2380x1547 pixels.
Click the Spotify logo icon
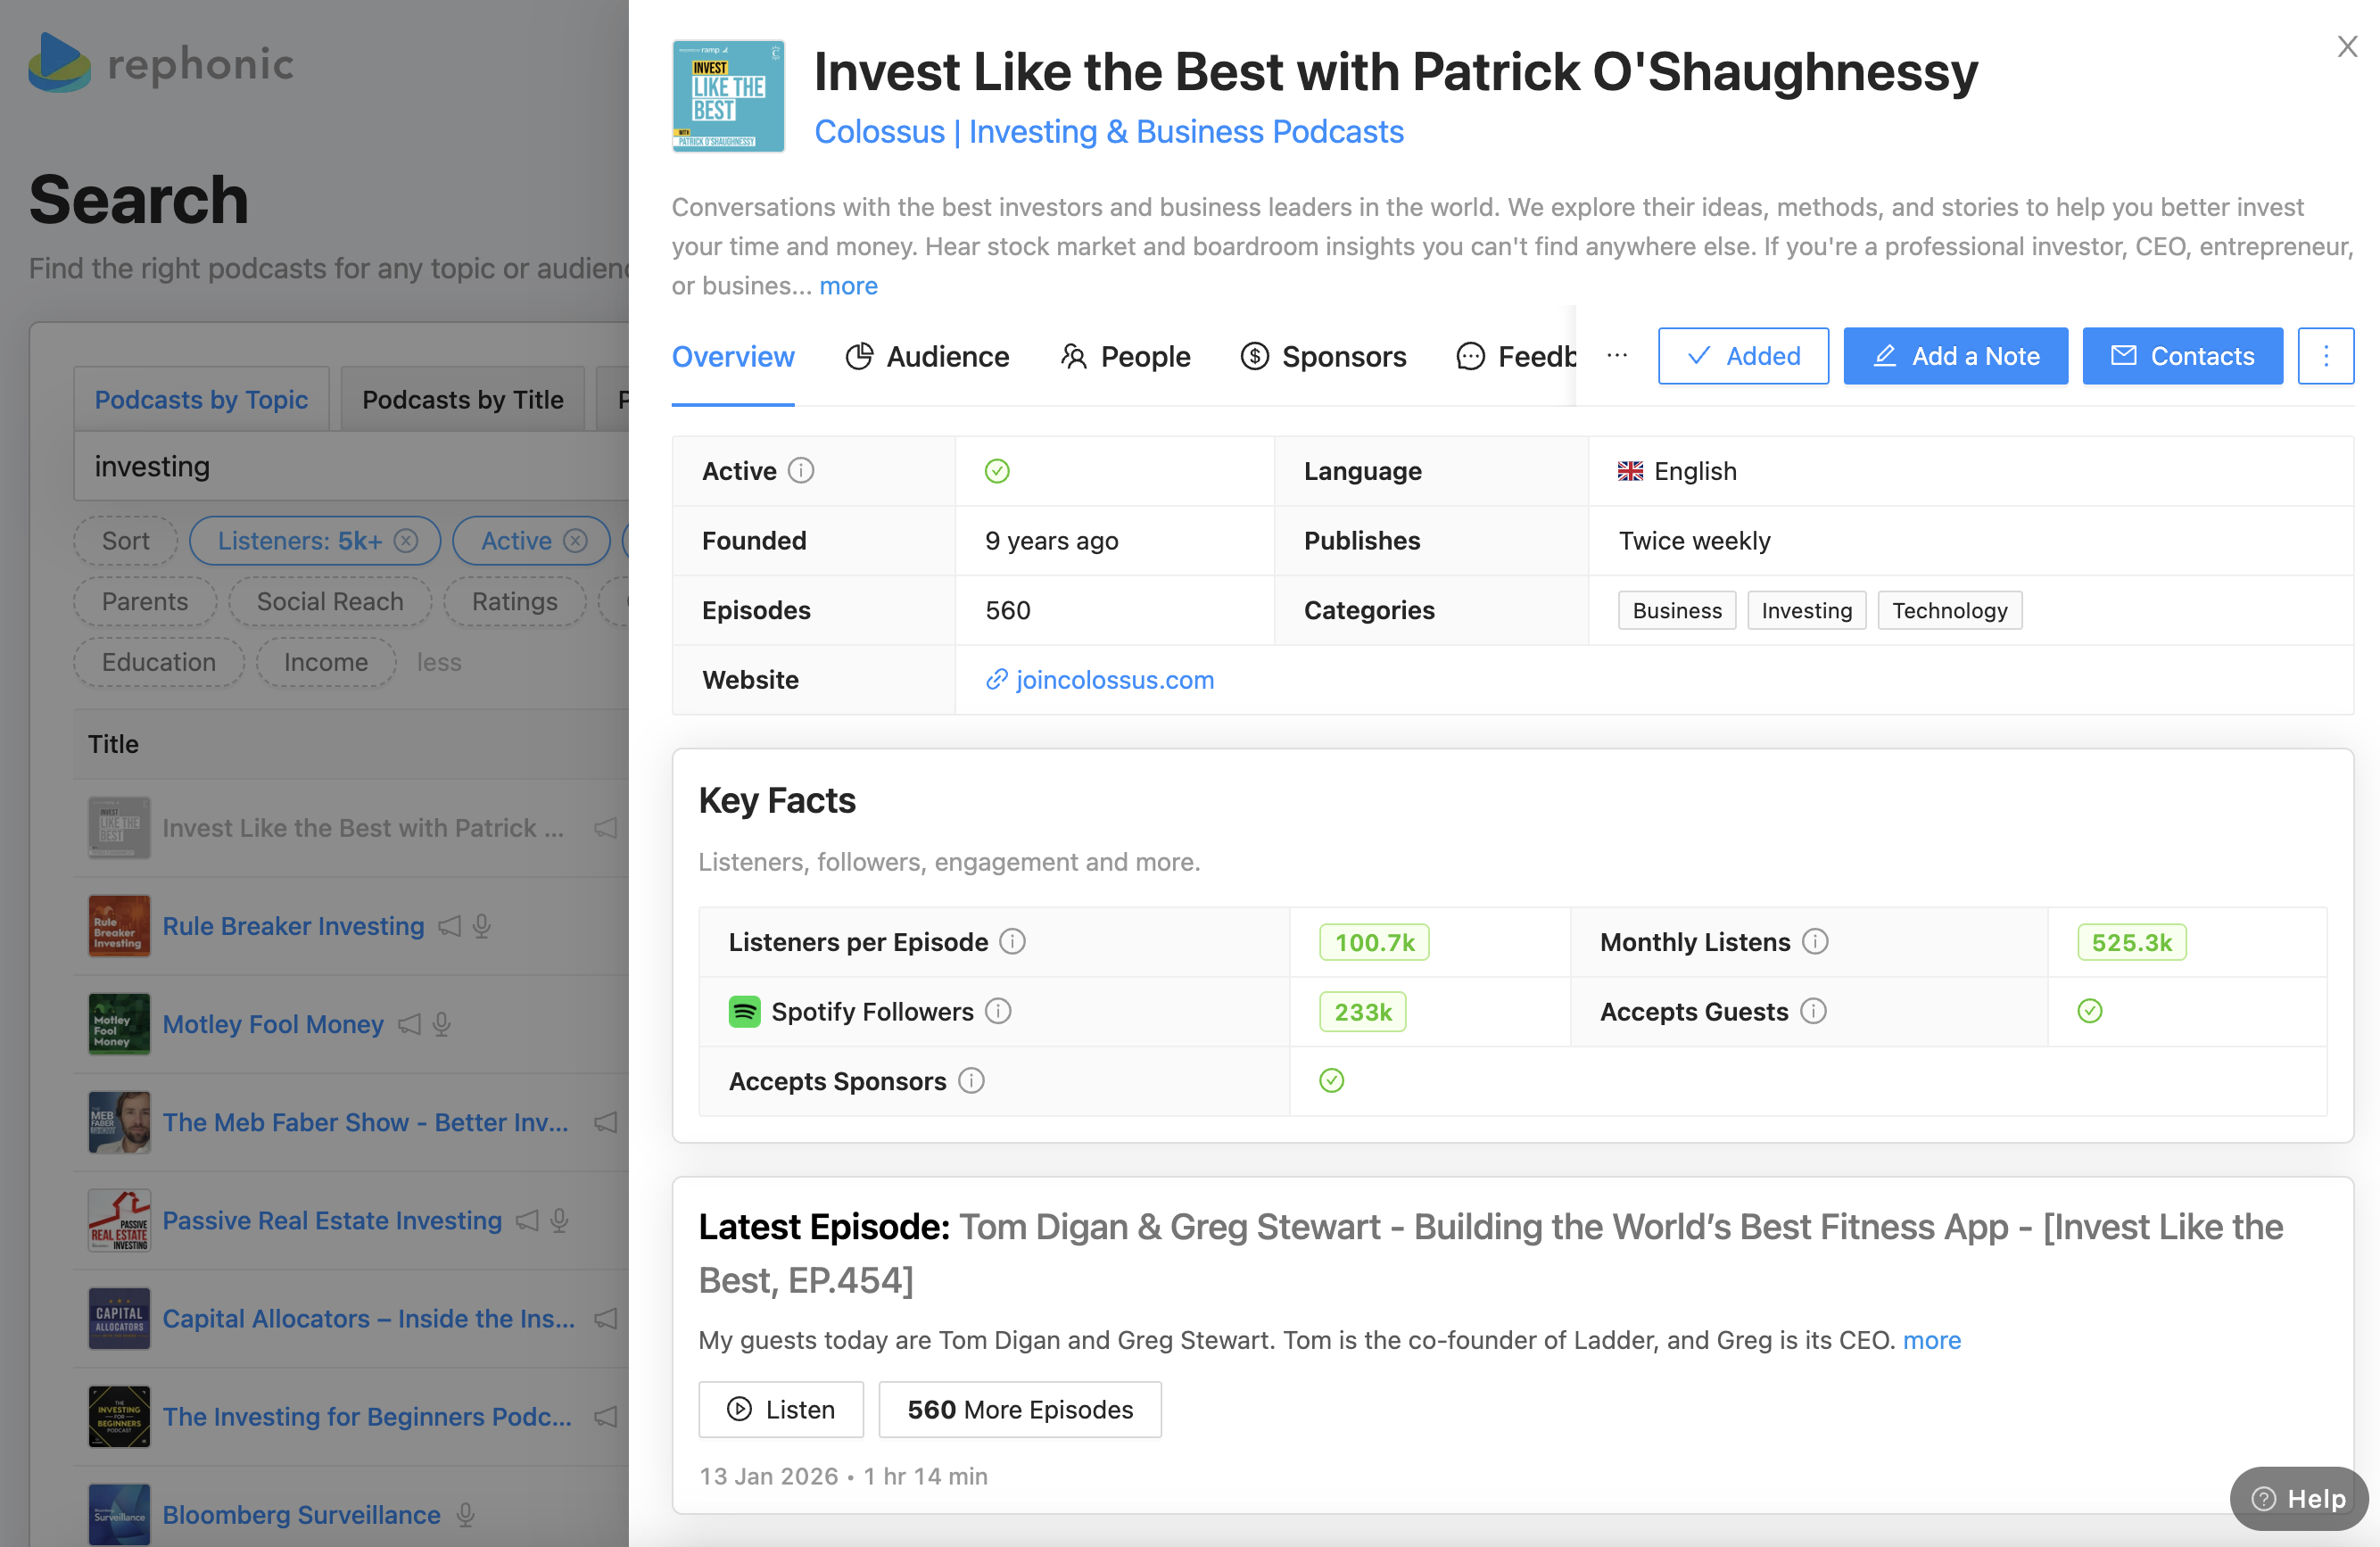pyautogui.click(x=744, y=1011)
